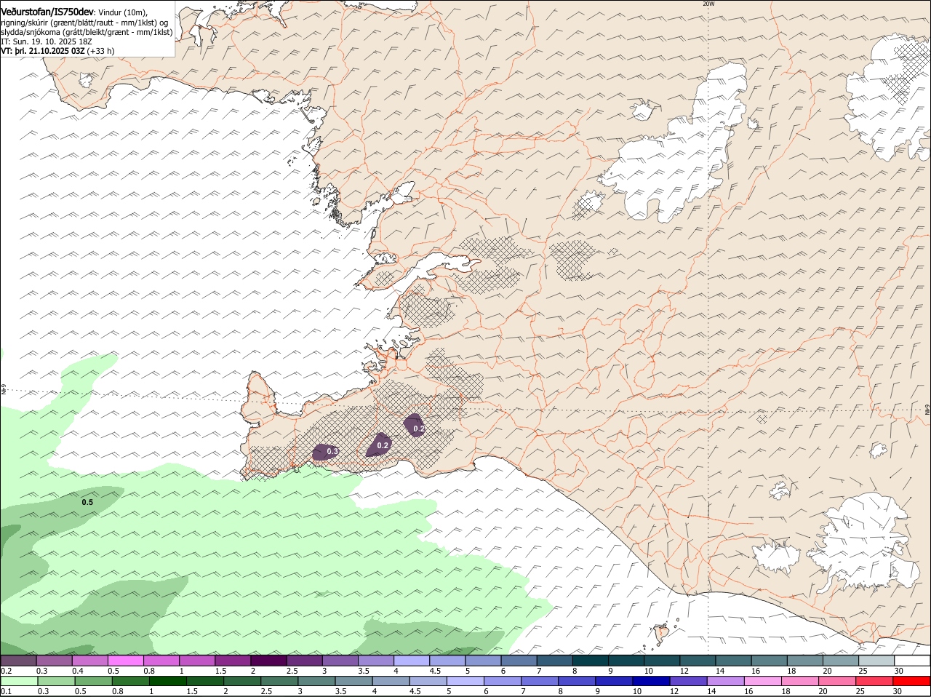This screenshot has height=697, width=931.
Task: Select the 'IT: Sun. 19. 10. 2025 18Z' line
Action: [47, 41]
